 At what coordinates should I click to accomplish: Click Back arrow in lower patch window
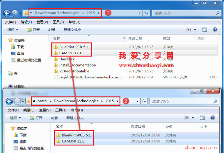tap(9, 101)
